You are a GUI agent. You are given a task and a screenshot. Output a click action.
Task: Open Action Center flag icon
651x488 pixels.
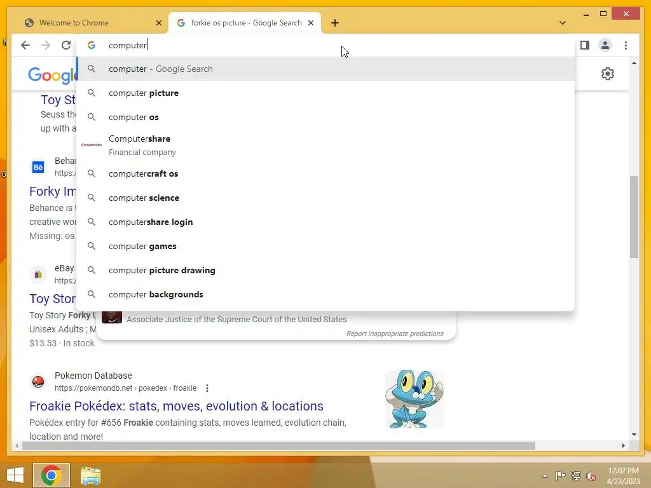pos(560,475)
